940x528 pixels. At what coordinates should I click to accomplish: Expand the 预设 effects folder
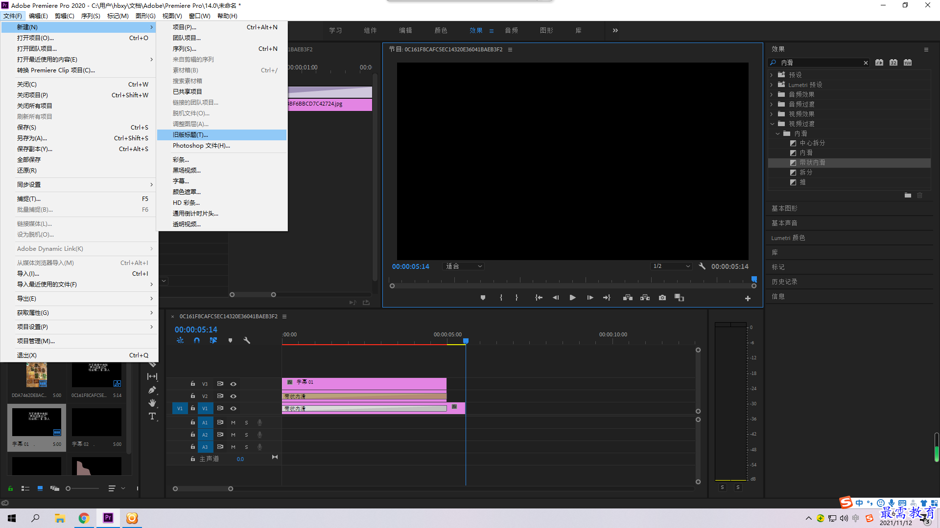coord(772,75)
